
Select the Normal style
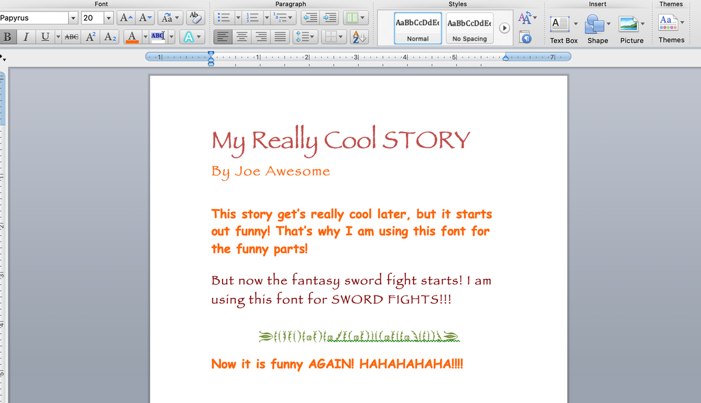[418, 29]
